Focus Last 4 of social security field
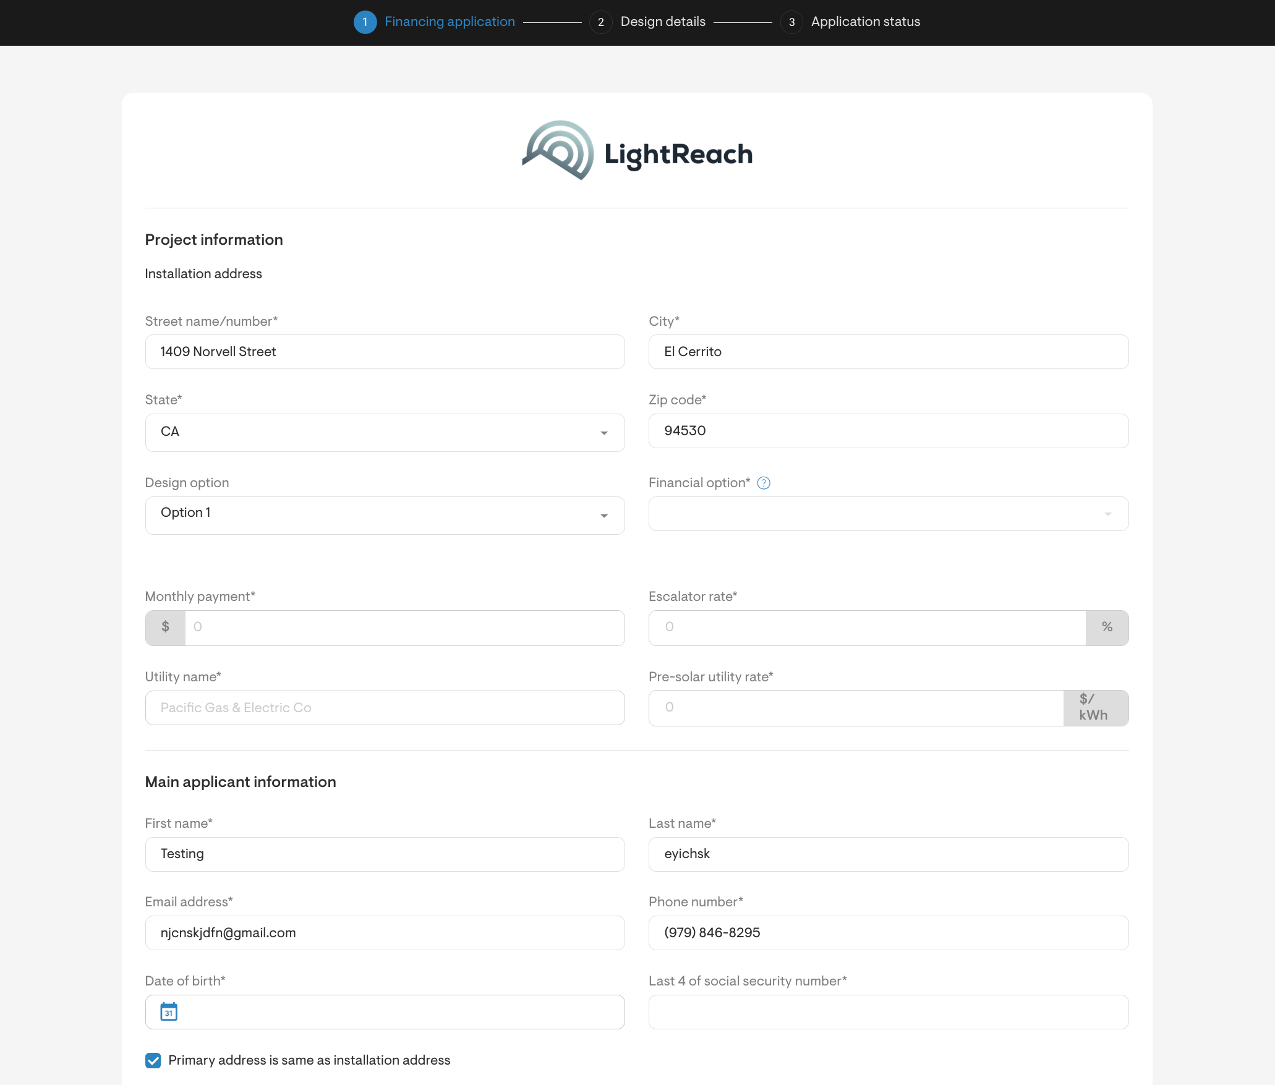1275x1085 pixels. pyautogui.click(x=889, y=1012)
